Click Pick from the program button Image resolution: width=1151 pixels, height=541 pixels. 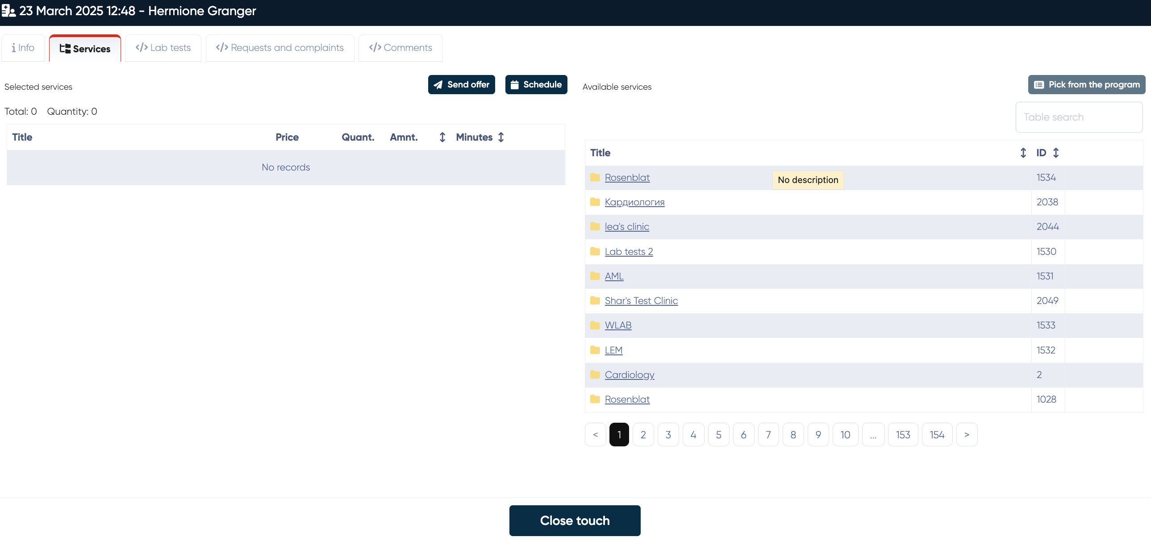[1086, 84]
